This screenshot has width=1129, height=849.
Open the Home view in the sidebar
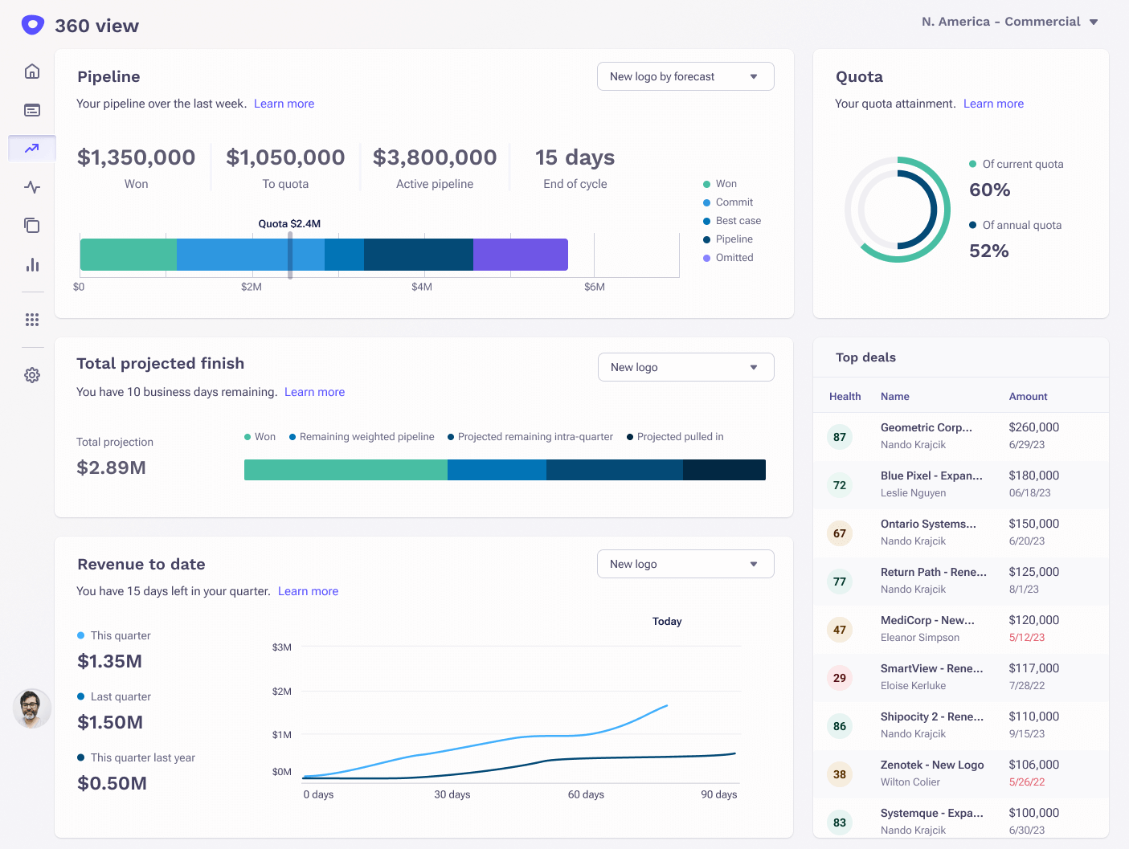click(x=31, y=71)
